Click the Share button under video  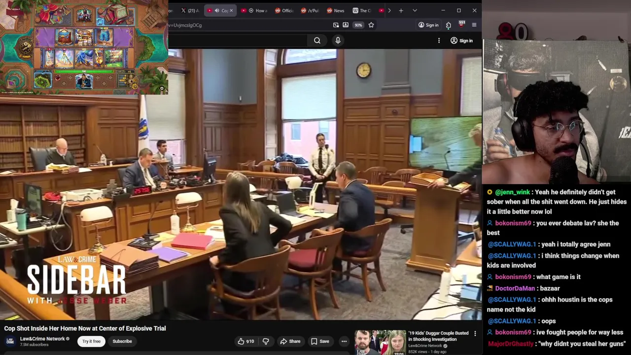290,341
